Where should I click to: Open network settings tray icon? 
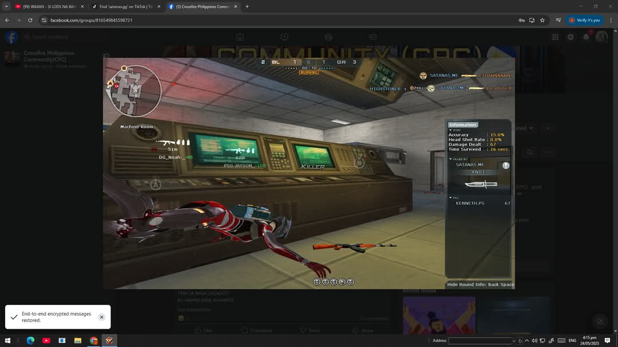coord(542,341)
